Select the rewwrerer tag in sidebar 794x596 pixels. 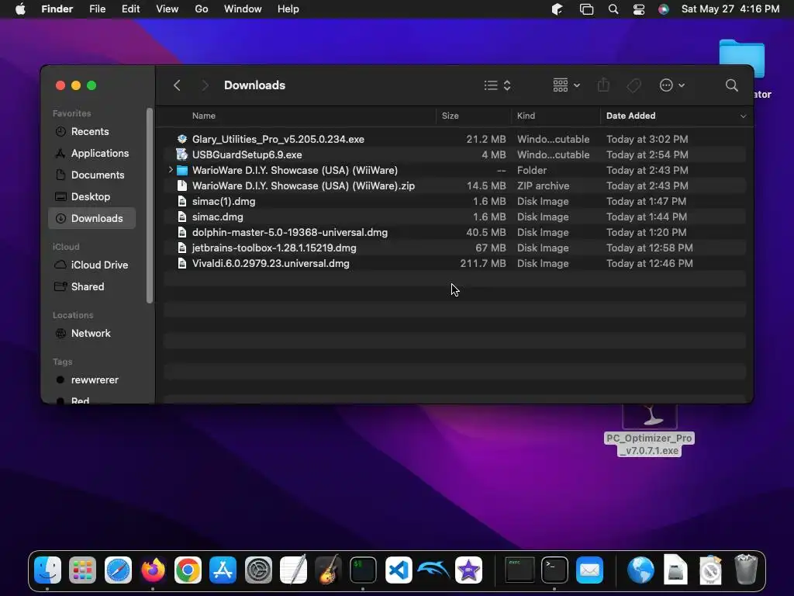(91, 380)
